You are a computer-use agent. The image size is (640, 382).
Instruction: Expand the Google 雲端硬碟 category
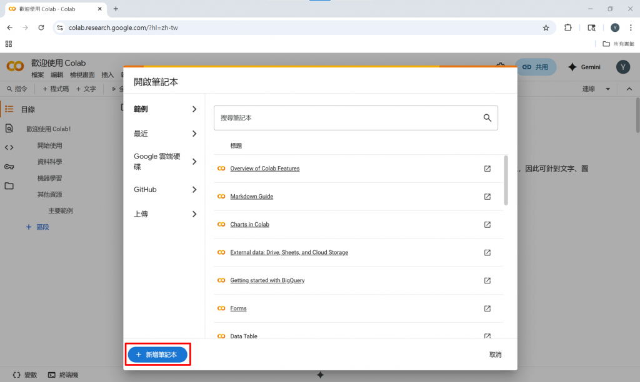(164, 162)
